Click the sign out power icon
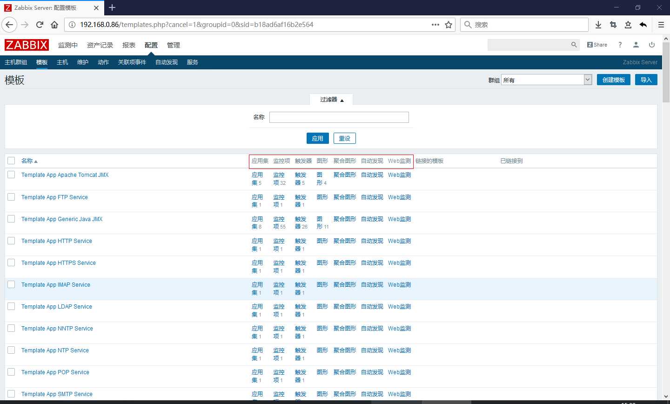 (652, 45)
